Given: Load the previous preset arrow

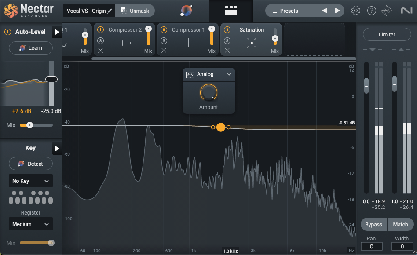Looking at the screenshot, I should coord(325,11).
